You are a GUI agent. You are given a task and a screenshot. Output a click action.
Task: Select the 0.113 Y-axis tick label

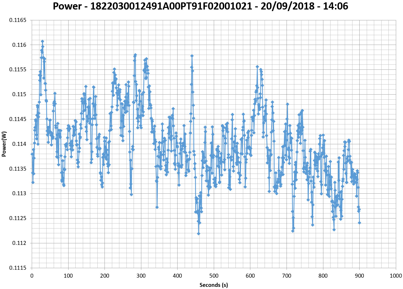19,193
